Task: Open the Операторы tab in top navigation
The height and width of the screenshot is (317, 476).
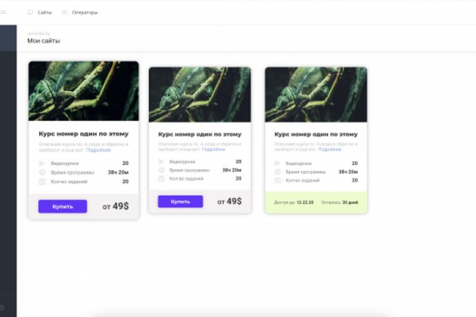Action: tap(85, 13)
